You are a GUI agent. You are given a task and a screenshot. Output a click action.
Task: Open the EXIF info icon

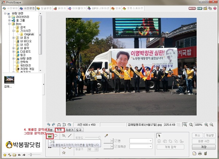pyautogui.click(x=200, y=8)
